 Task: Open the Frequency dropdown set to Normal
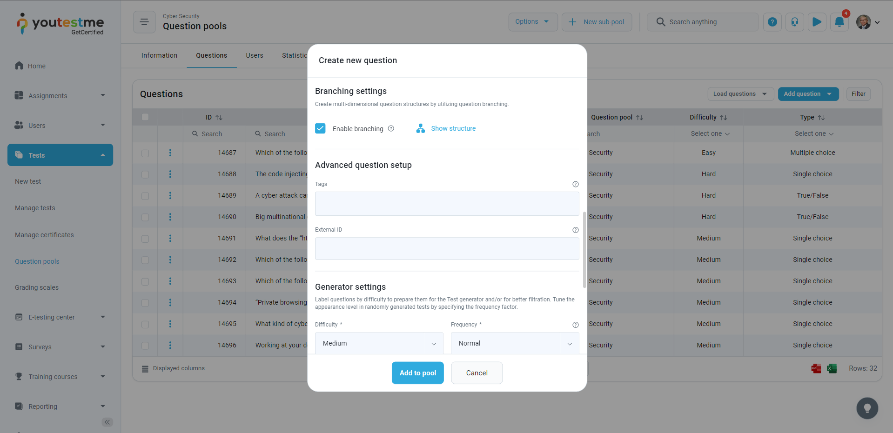[515, 343]
